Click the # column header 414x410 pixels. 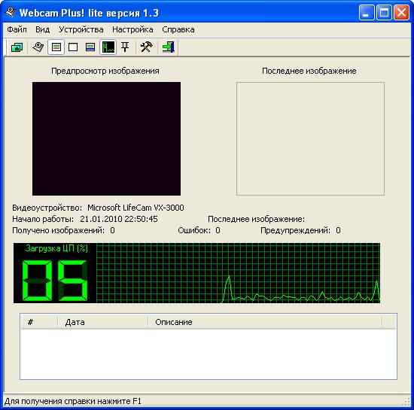click(x=39, y=322)
